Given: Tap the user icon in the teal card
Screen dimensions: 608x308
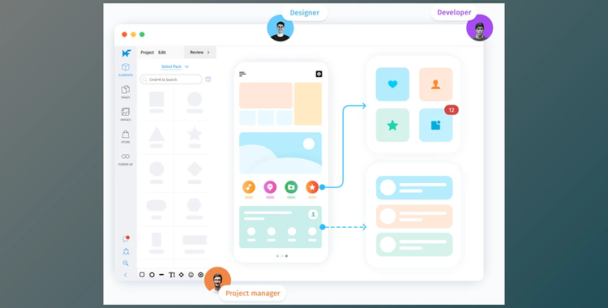Looking at the screenshot, I should (313, 214).
